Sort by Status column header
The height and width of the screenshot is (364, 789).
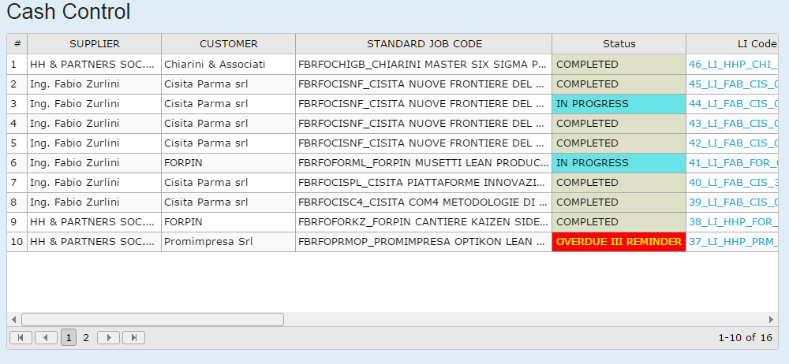[x=619, y=44]
